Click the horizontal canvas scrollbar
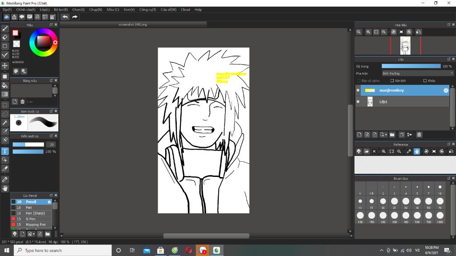456x256 pixels. 206,236
